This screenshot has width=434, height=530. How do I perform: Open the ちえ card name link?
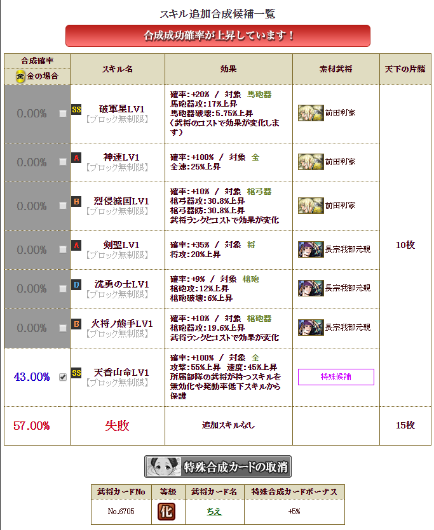(x=214, y=512)
